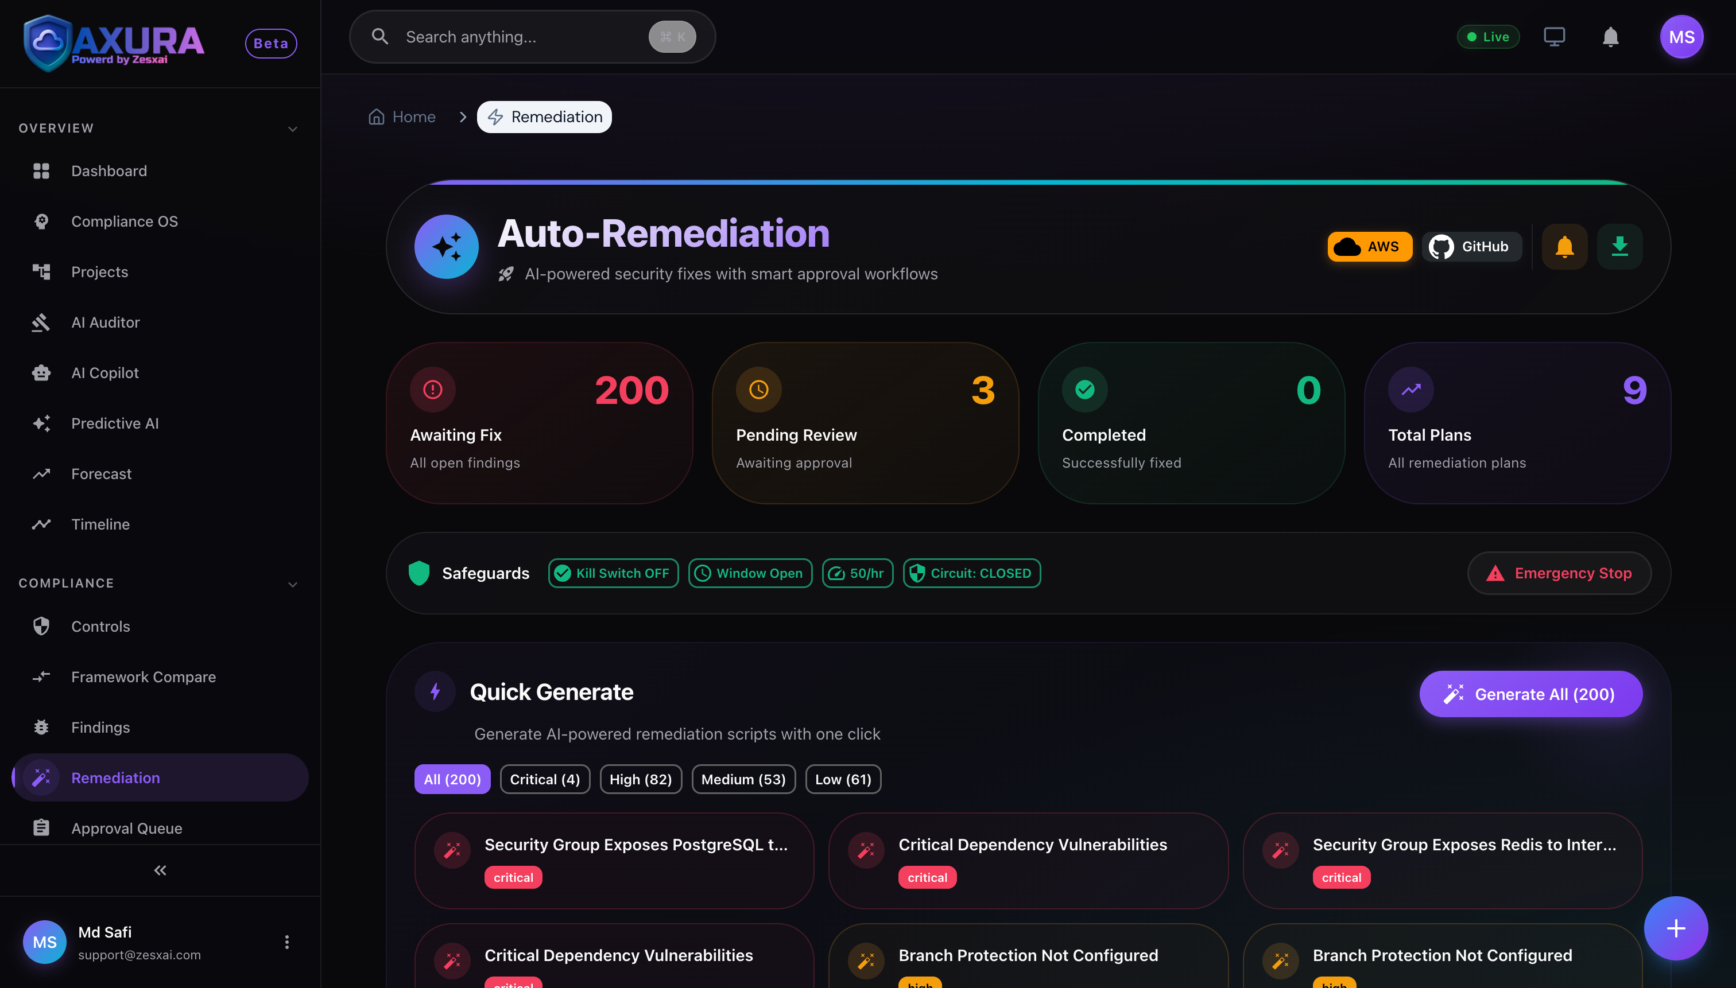Collapse the Compliance section in the sidebar

pos(292,584)
